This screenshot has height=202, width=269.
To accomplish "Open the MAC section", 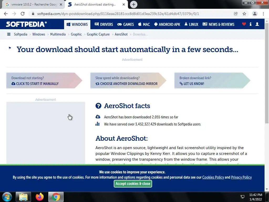I will [x=144, y=24].
